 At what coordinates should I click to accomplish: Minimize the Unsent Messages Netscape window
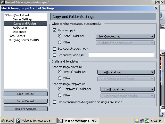pyautogui.click(x=153, y=2)
